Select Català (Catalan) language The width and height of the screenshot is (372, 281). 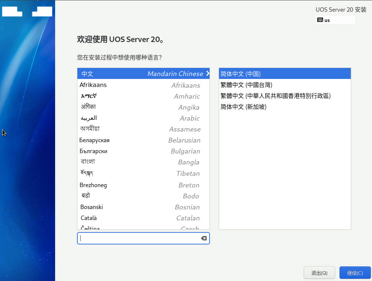click(143, 218)
